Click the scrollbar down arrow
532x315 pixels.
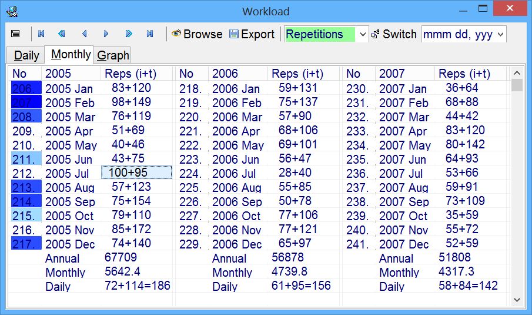point(517,300)
